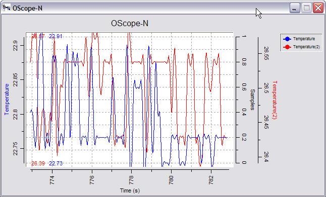Click the blue max value 22.91

(x=56, y=36)
